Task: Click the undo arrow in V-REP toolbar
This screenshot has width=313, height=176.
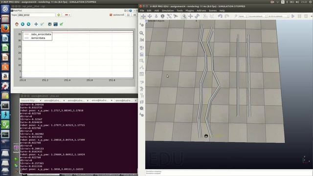Action: (220, 16)
